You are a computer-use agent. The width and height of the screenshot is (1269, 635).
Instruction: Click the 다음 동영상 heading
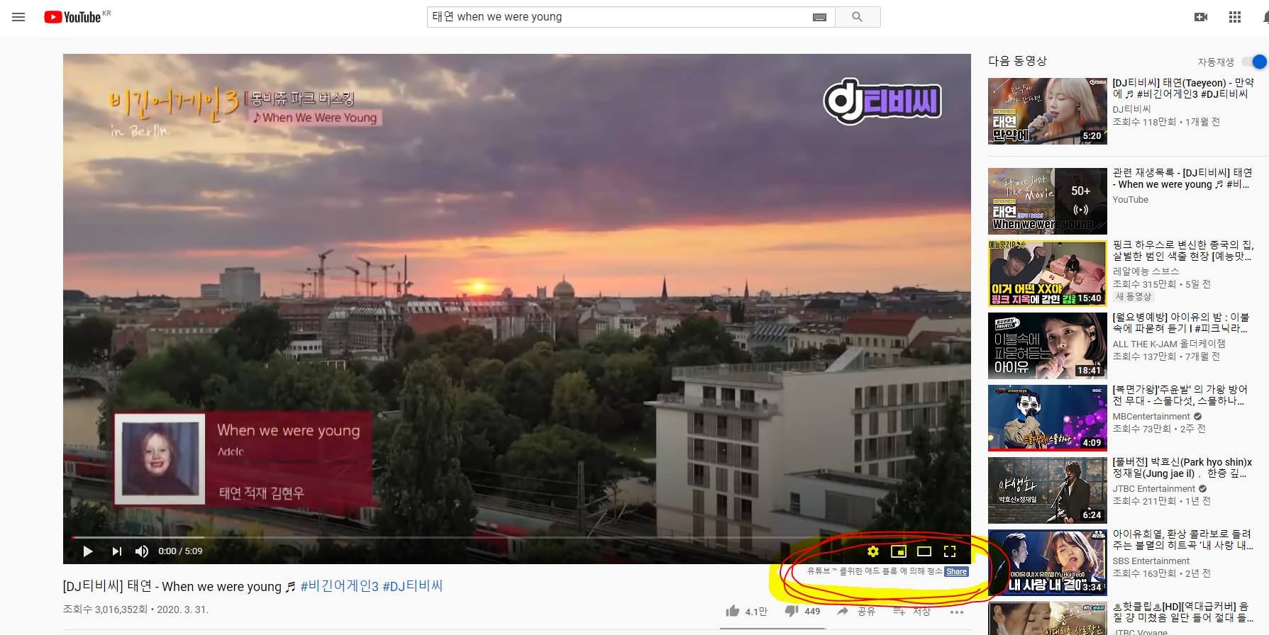click(1017, 62)
